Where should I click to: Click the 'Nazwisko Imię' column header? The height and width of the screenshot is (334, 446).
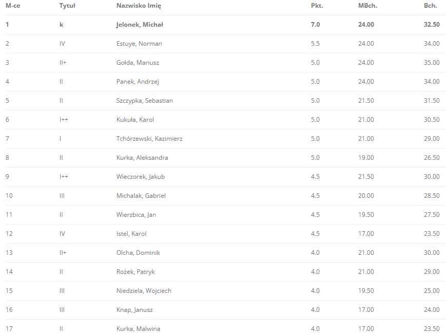(139, 6)
